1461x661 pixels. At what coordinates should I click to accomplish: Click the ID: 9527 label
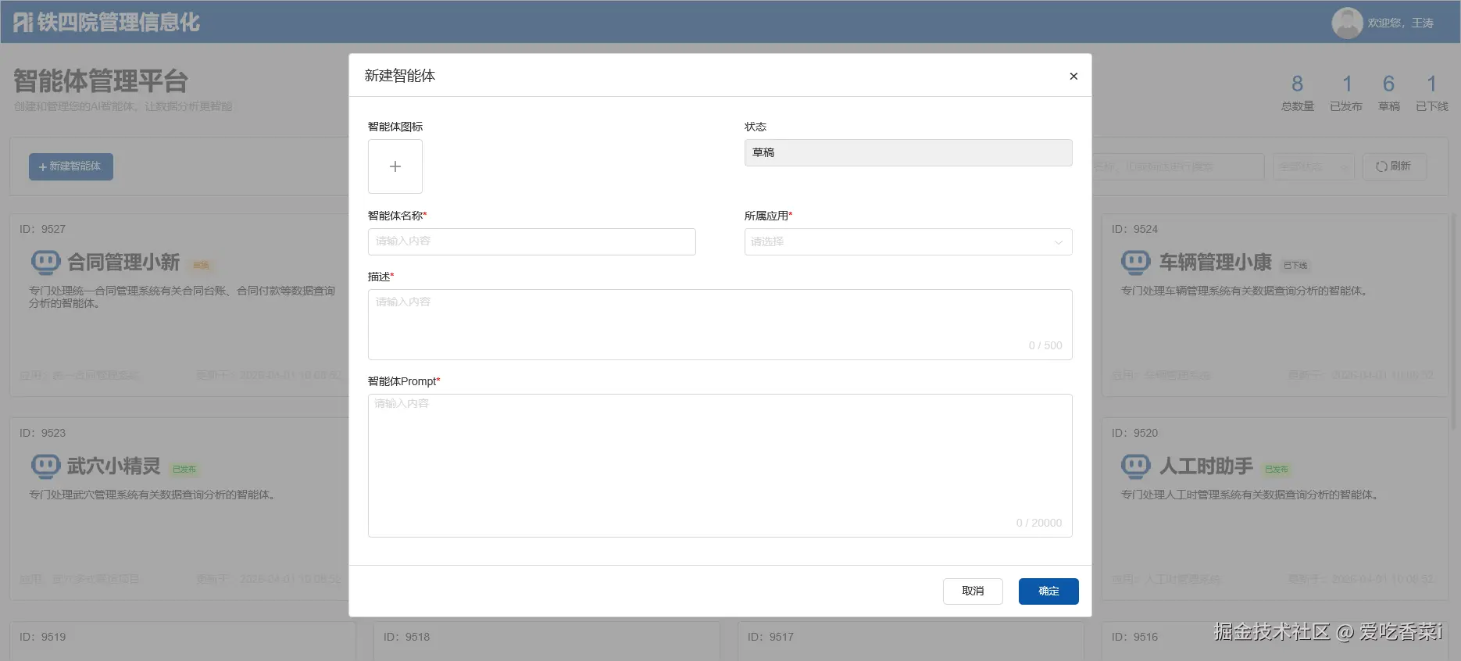pos(43,229)
